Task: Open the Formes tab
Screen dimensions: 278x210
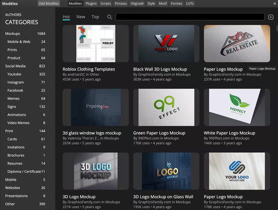Action: pyautogui.click(x=176, y=3)
